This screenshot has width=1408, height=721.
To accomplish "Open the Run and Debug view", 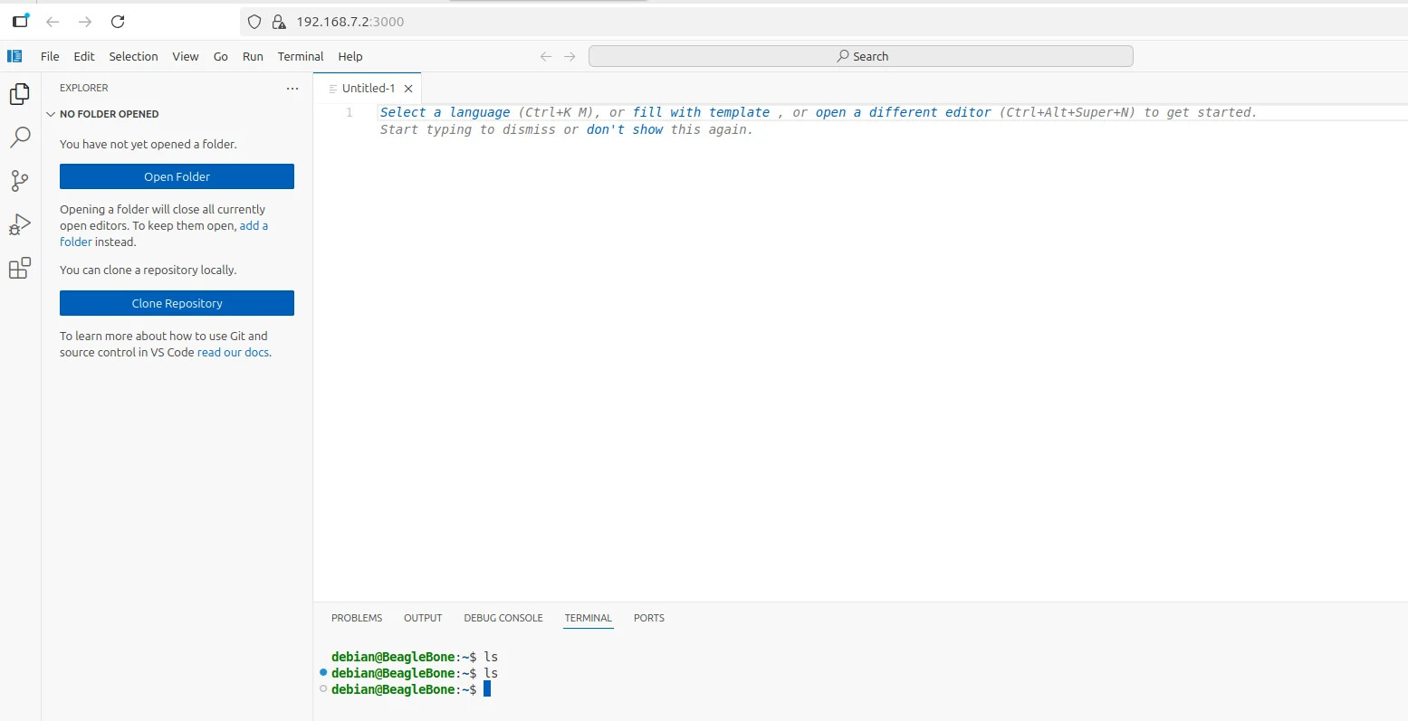I will [x=20, y=225].
